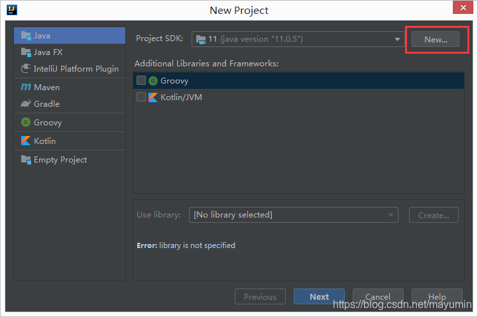Click the Groovy icon in frameworks list
Screen dimensions: 478x317
pyautogui.click(x=153, y=81)
